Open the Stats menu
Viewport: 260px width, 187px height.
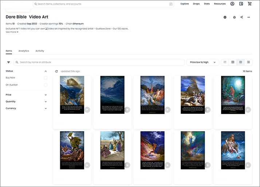pos(207,4)
